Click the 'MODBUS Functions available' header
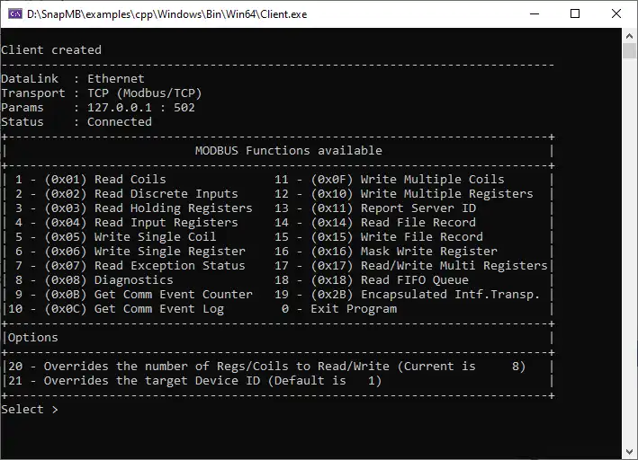 pyautogui.click(x=288, y=151)
